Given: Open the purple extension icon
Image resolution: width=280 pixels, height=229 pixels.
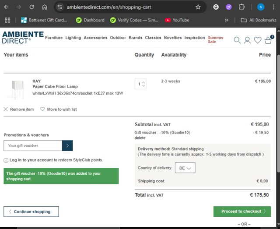Looking at the screenshot, I should 229,7.
